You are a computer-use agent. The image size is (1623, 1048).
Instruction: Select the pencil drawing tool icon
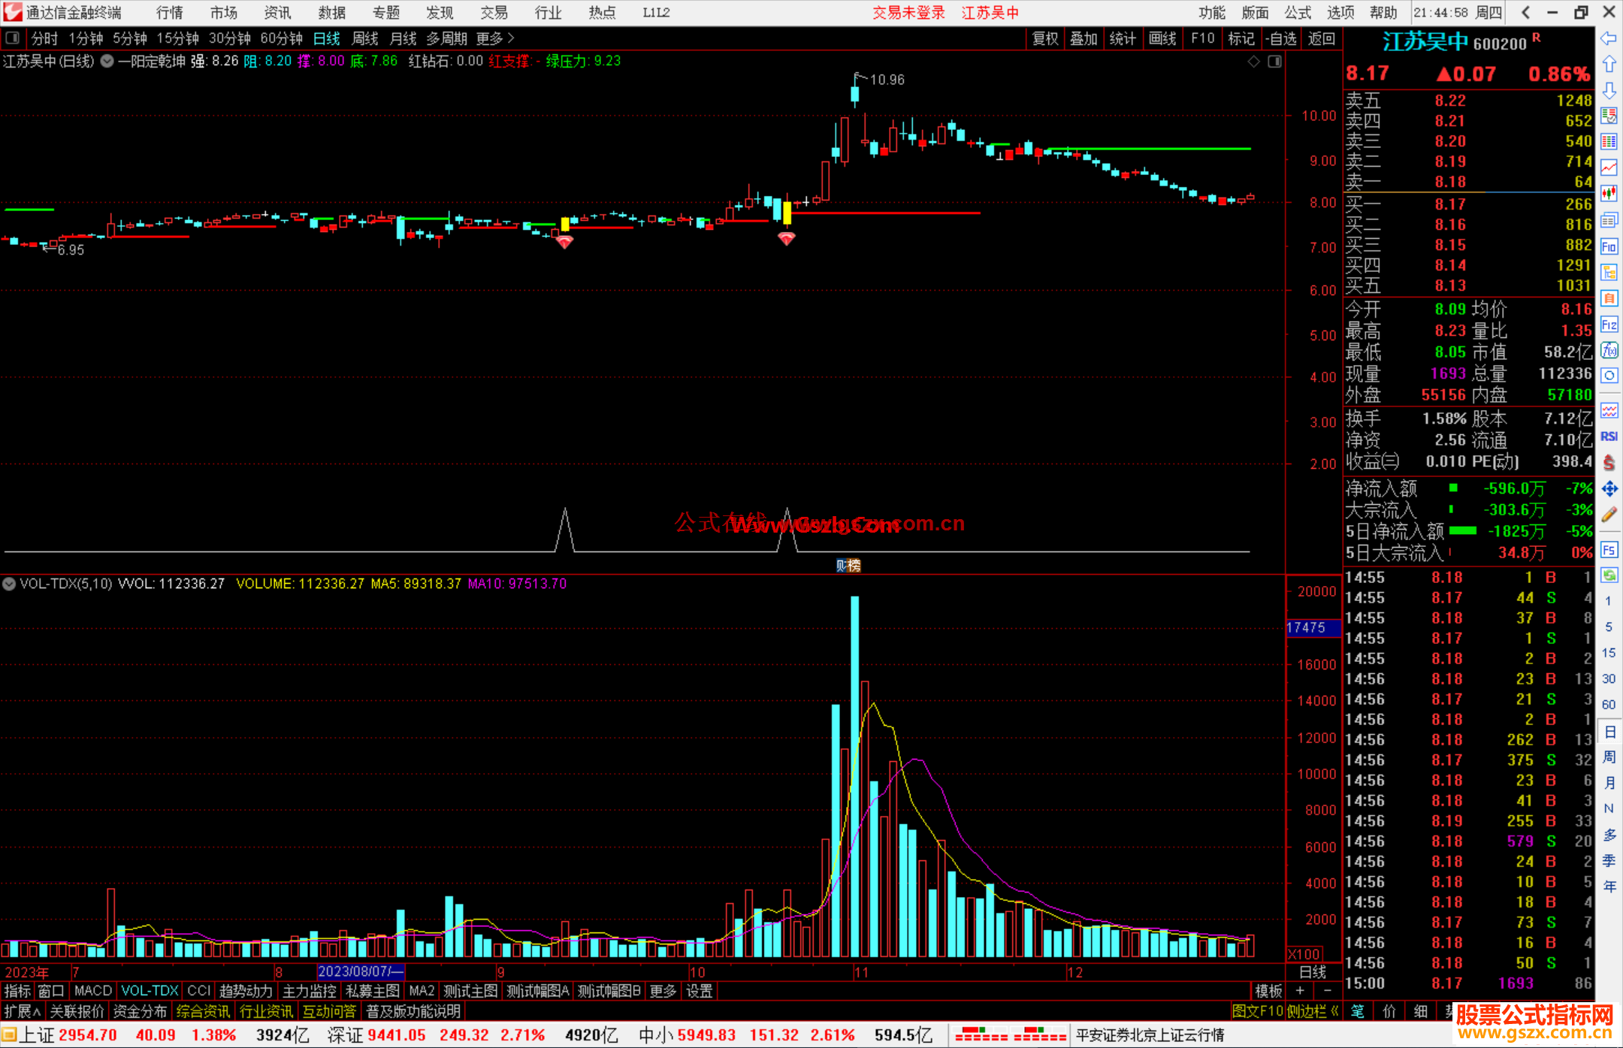click(x=1609, y=515)
